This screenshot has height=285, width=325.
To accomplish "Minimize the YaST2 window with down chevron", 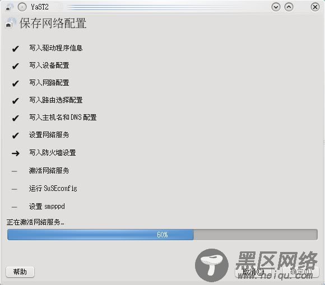I will pyautogui.click(x=276, y=7).
